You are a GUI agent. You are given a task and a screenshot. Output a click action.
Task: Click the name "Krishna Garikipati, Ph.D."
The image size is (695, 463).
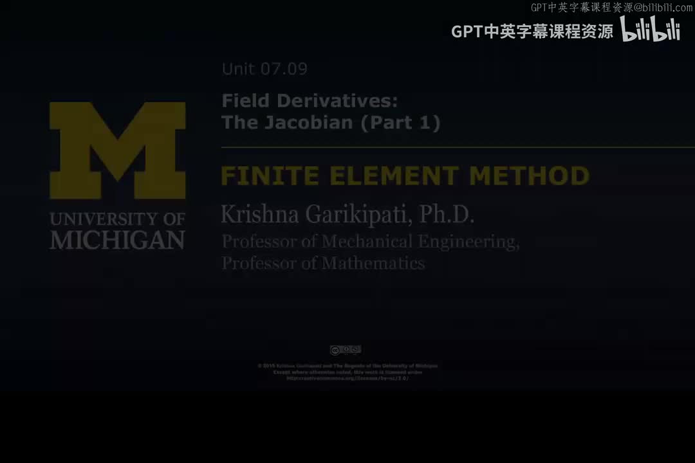[347, 214]
